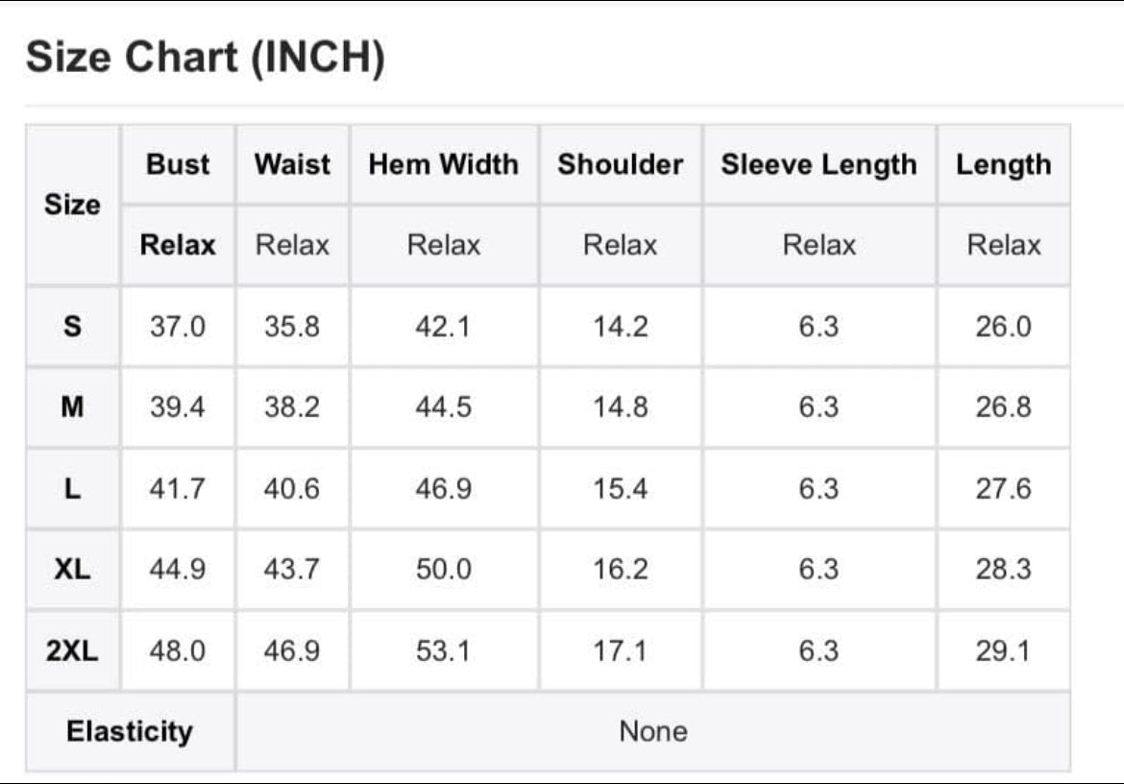Select the M size row label
Viewport: 1124px width, 784px height.
point(72,407)
